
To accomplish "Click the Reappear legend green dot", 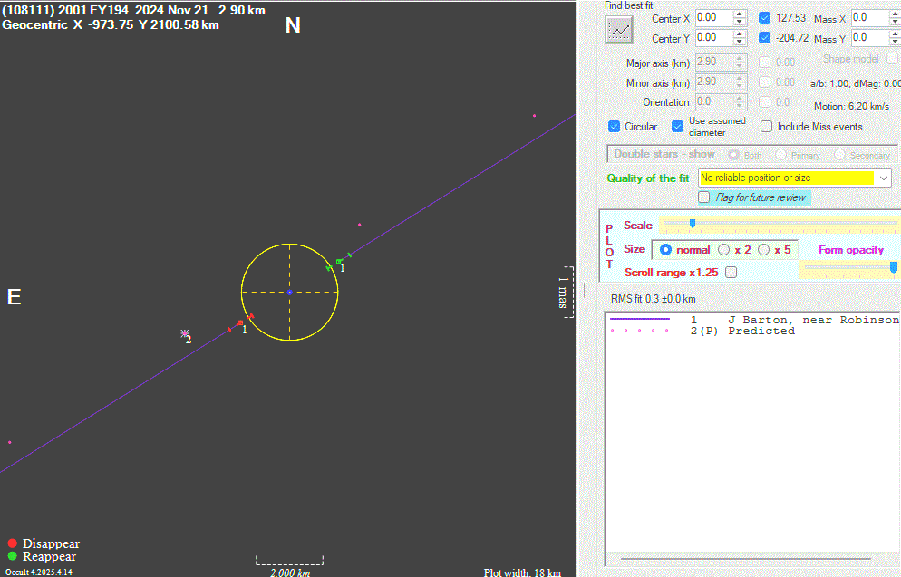I will [x=12, y=556].
